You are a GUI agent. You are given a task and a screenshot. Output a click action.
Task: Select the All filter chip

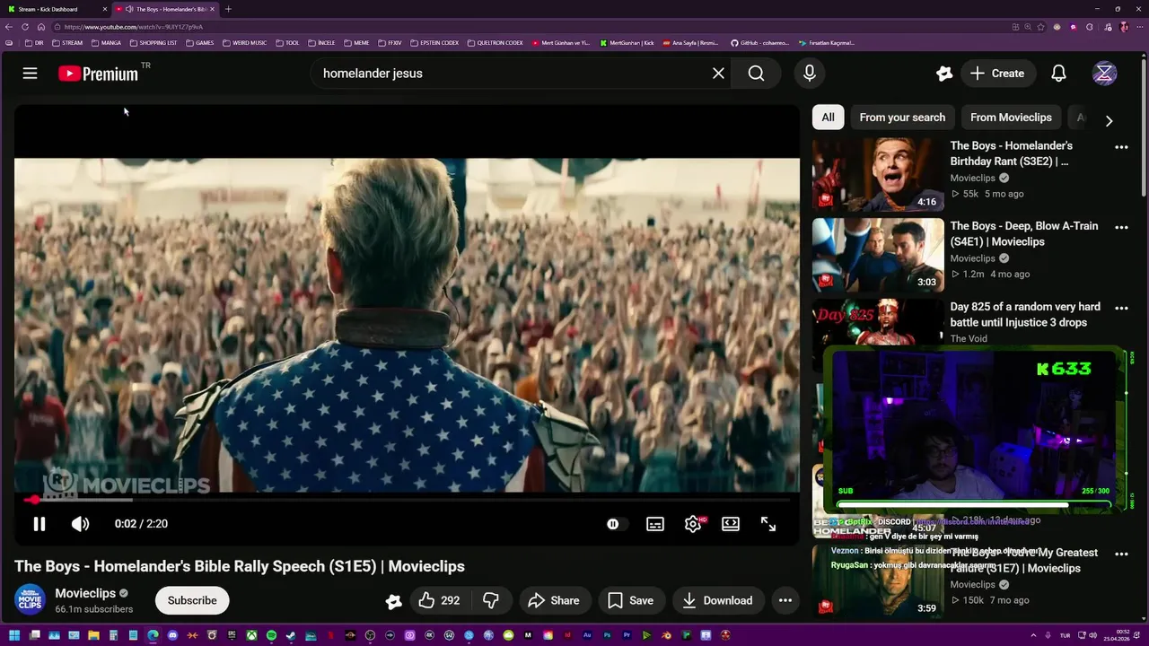828,118
